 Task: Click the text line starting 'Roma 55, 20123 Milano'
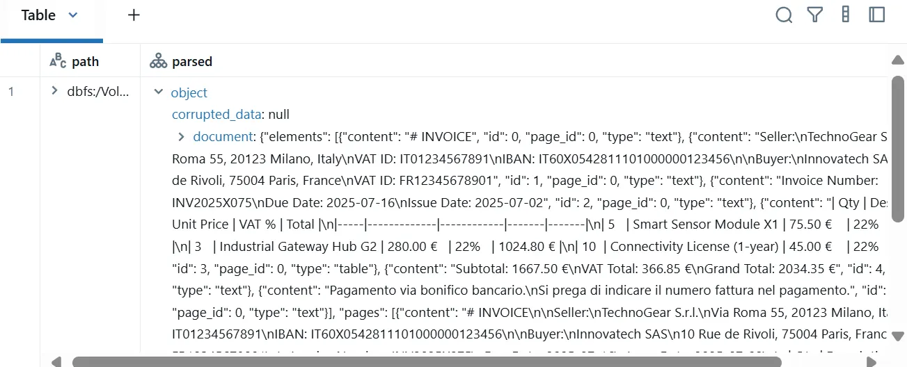pyautogui.click(x=530, y=158)
